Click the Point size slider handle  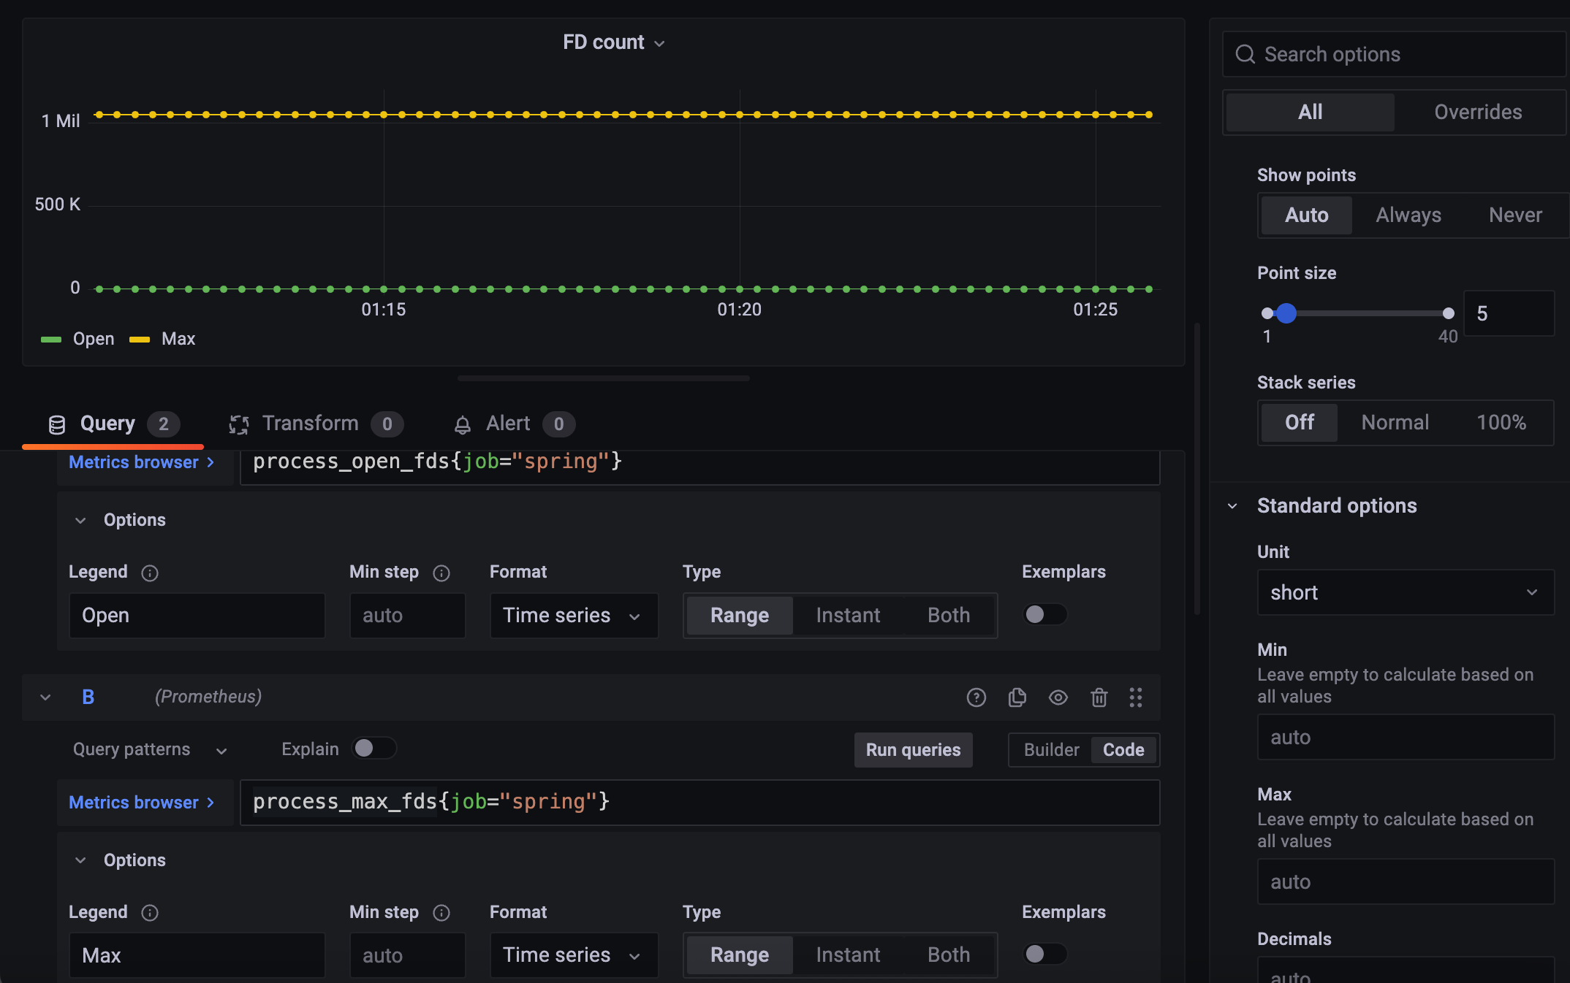pyautogui.click(x=1286, y=314)
